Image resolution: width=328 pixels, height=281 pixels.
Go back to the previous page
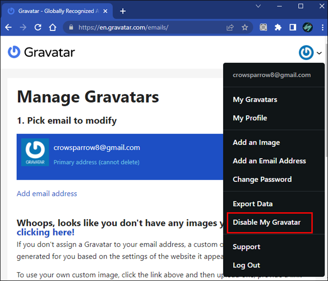tap(8, 27)
